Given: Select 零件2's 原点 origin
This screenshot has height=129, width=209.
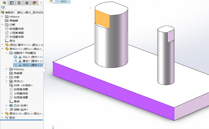Looking at the screenshot, I should 14,101.
